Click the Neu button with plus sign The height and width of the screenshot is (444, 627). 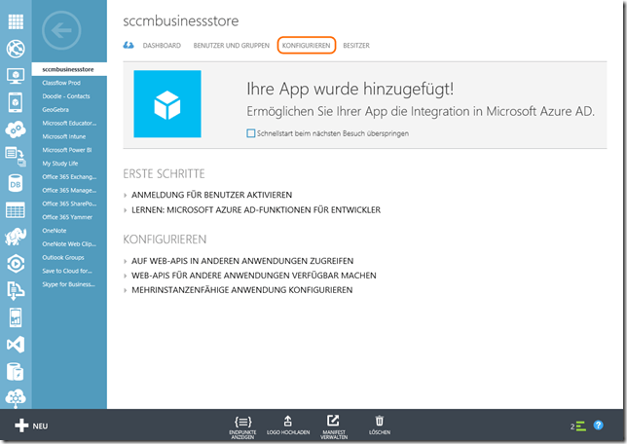pos(31,425)
